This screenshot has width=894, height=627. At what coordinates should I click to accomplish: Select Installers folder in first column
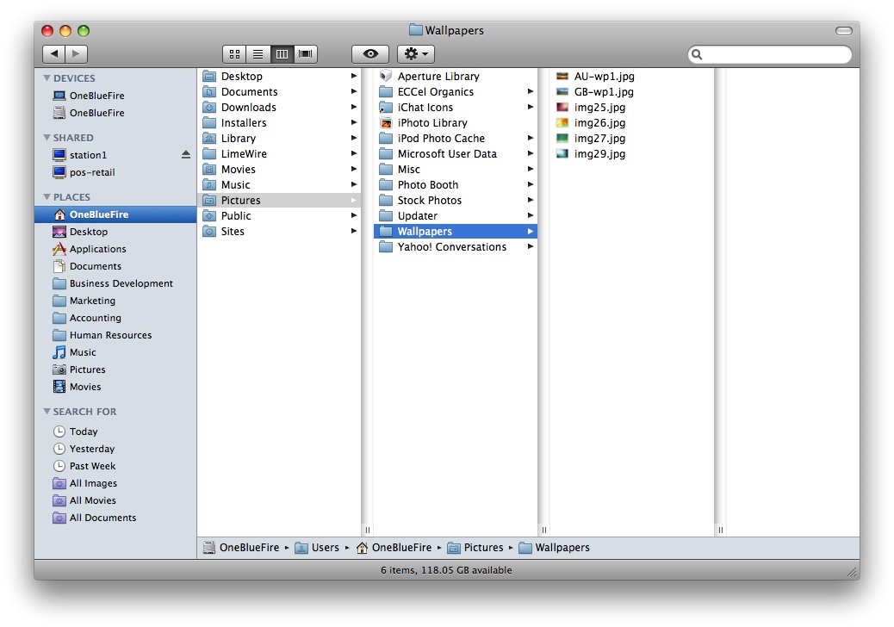(279, 122)
